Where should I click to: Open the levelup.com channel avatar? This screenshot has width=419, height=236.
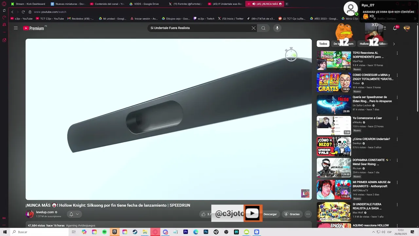point(29,214)
